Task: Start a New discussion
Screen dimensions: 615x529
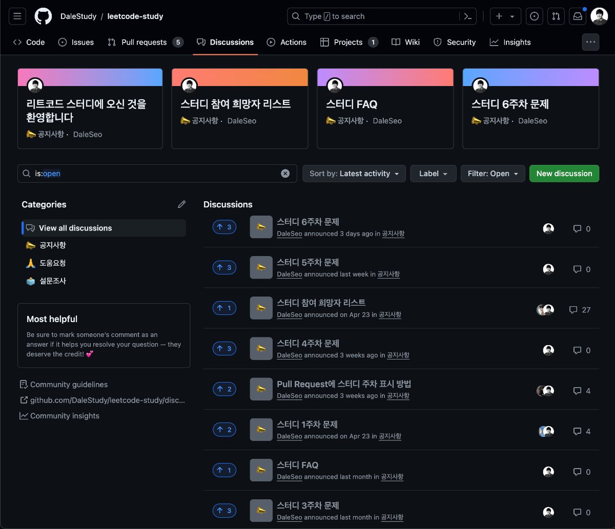Action: pos(564,174)
